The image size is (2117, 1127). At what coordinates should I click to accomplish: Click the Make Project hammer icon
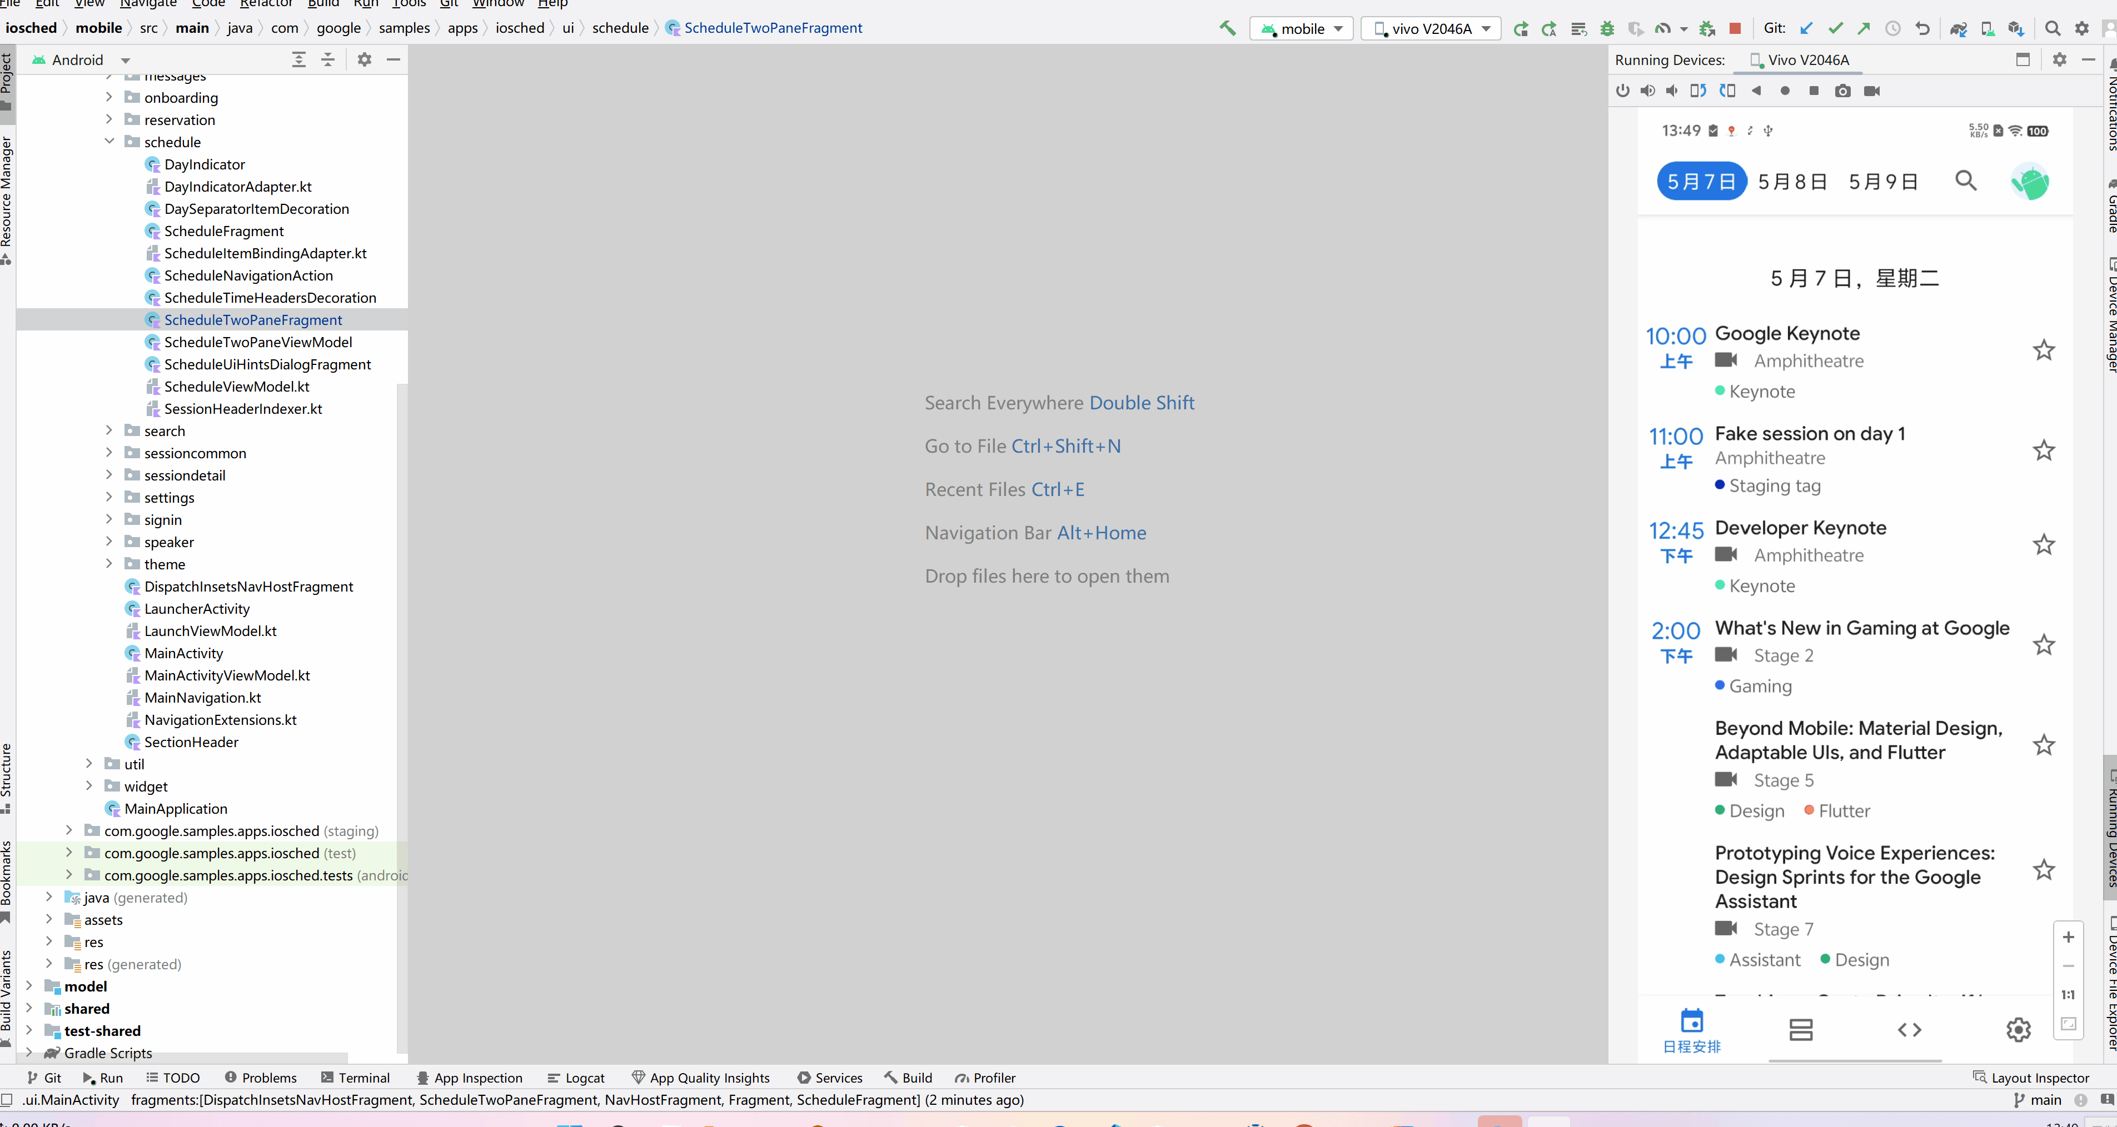(x=1227, y=29)
